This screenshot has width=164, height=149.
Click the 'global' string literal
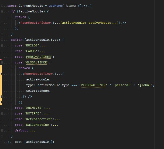pyautogui.click(x=145, y=85)
